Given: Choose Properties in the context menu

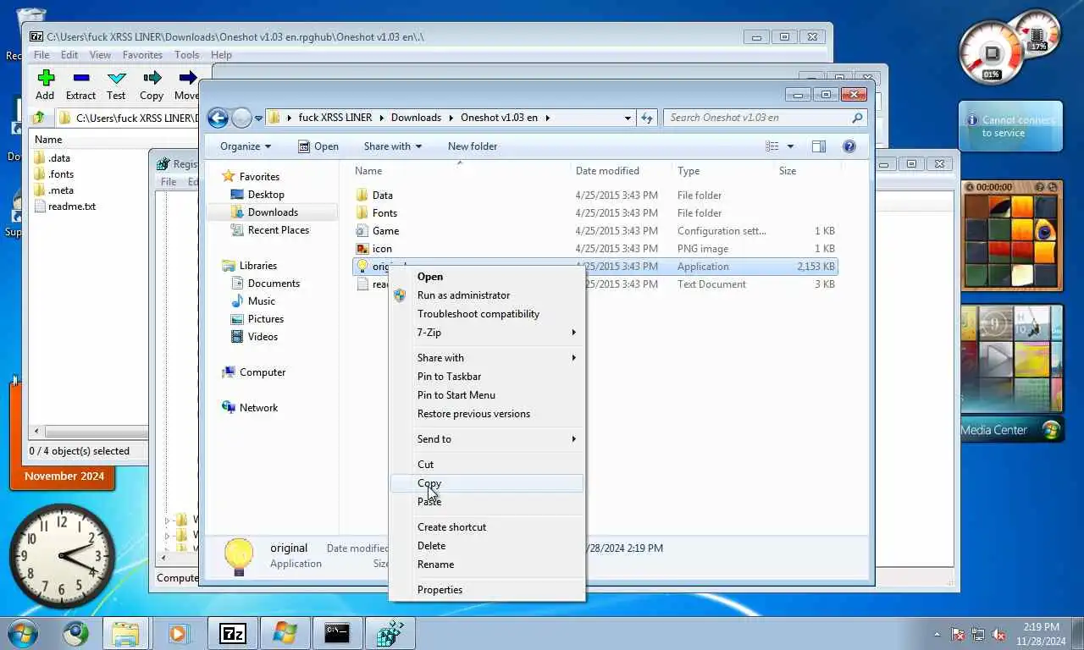Looking at the screenshot, I should [486, 590].
